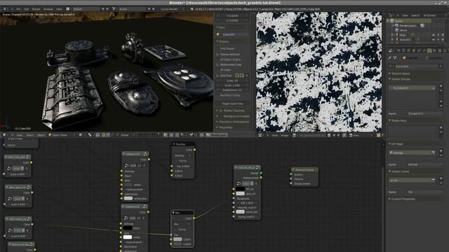The height and width of the screenshot is (252, 449).
Task: Remove the vertex group with the minus button
Action: pos(441,91)
